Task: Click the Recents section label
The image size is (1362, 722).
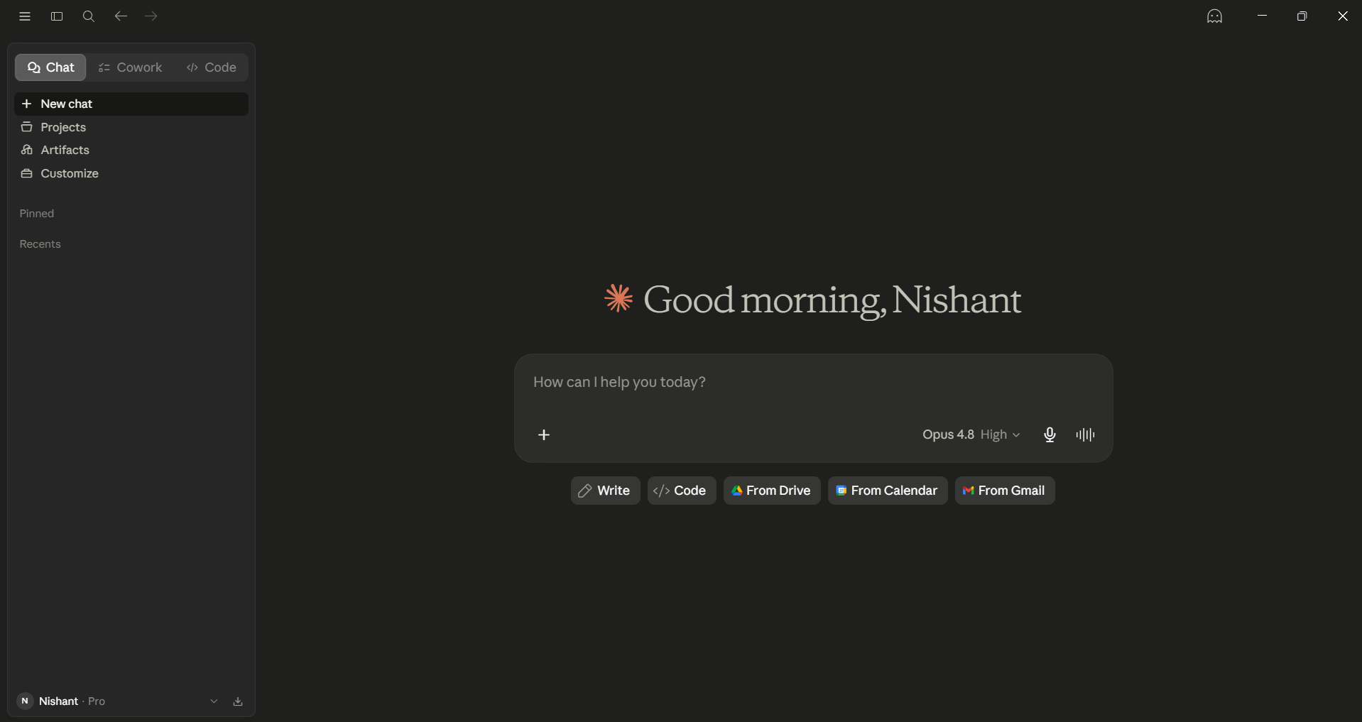Action: point(40,244)
